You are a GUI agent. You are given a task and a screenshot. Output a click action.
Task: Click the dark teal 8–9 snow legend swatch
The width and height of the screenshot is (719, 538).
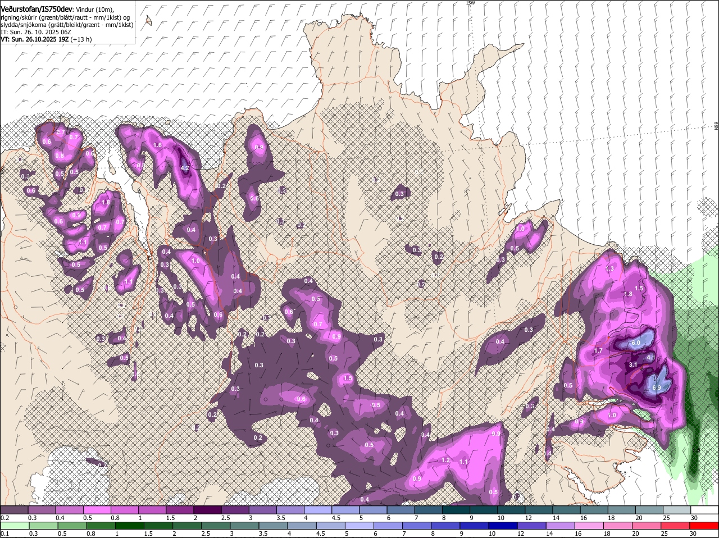click(456, 509)
